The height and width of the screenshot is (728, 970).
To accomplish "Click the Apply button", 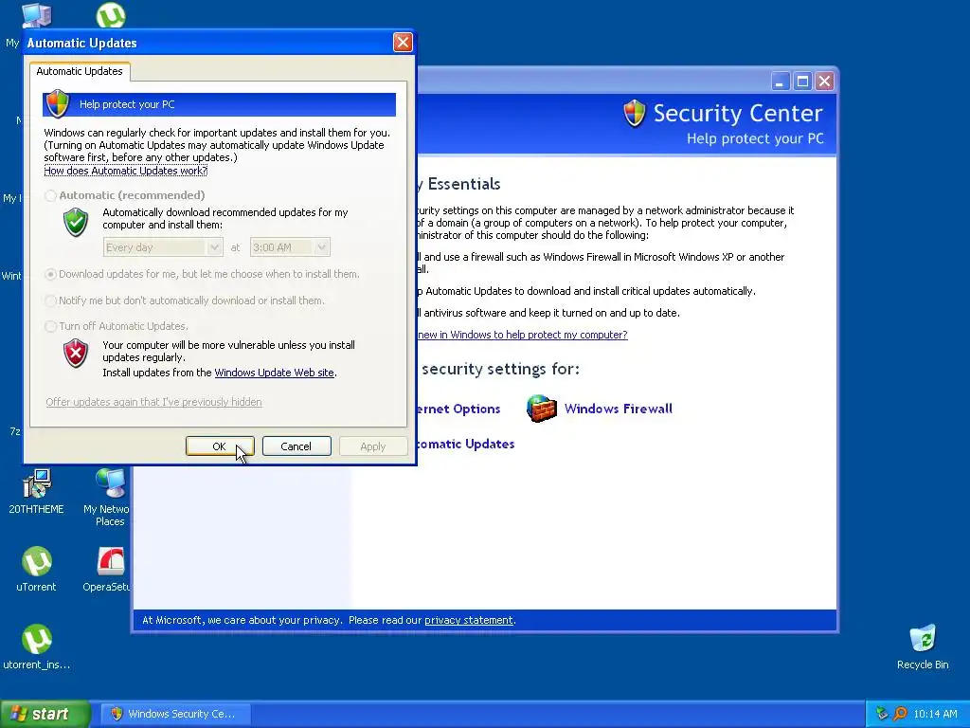I will [x=373, y=446].
